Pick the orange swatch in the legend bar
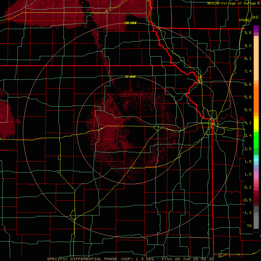This screenshot has width=261, height=261. tap(256, 100)
